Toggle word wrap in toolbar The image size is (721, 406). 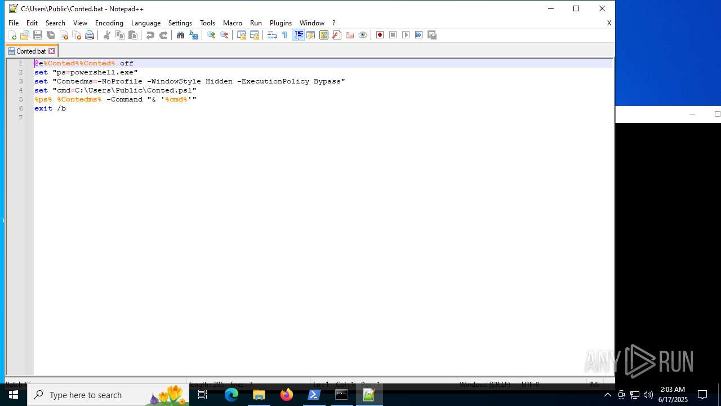(272, 35)
